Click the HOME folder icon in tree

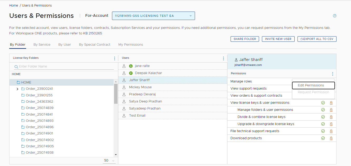coord(18,82)
